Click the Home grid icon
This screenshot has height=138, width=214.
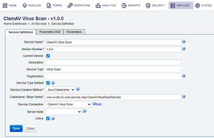[x=5, y=5]
